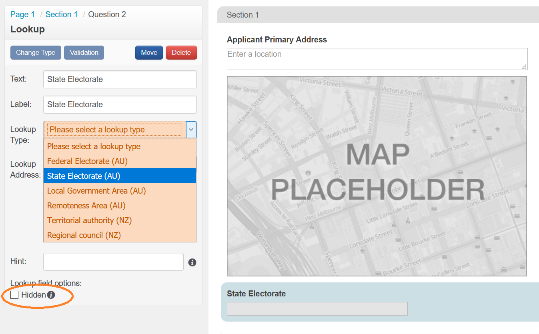Open Section 1 breadcrumb link
Image resolution: width=539 pixels, height=334 pixels.
[61, 14]
